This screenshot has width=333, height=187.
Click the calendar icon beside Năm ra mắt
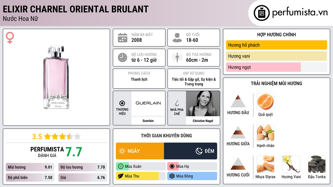coord(123,38)
